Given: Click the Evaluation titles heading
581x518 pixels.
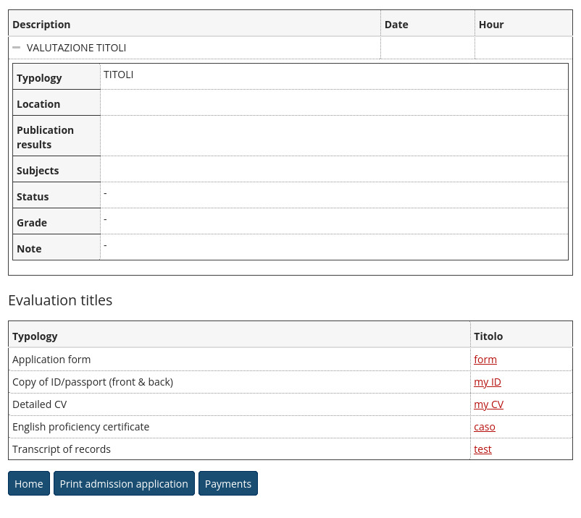Looking at the screenshot, I should [x=60, y=300].
